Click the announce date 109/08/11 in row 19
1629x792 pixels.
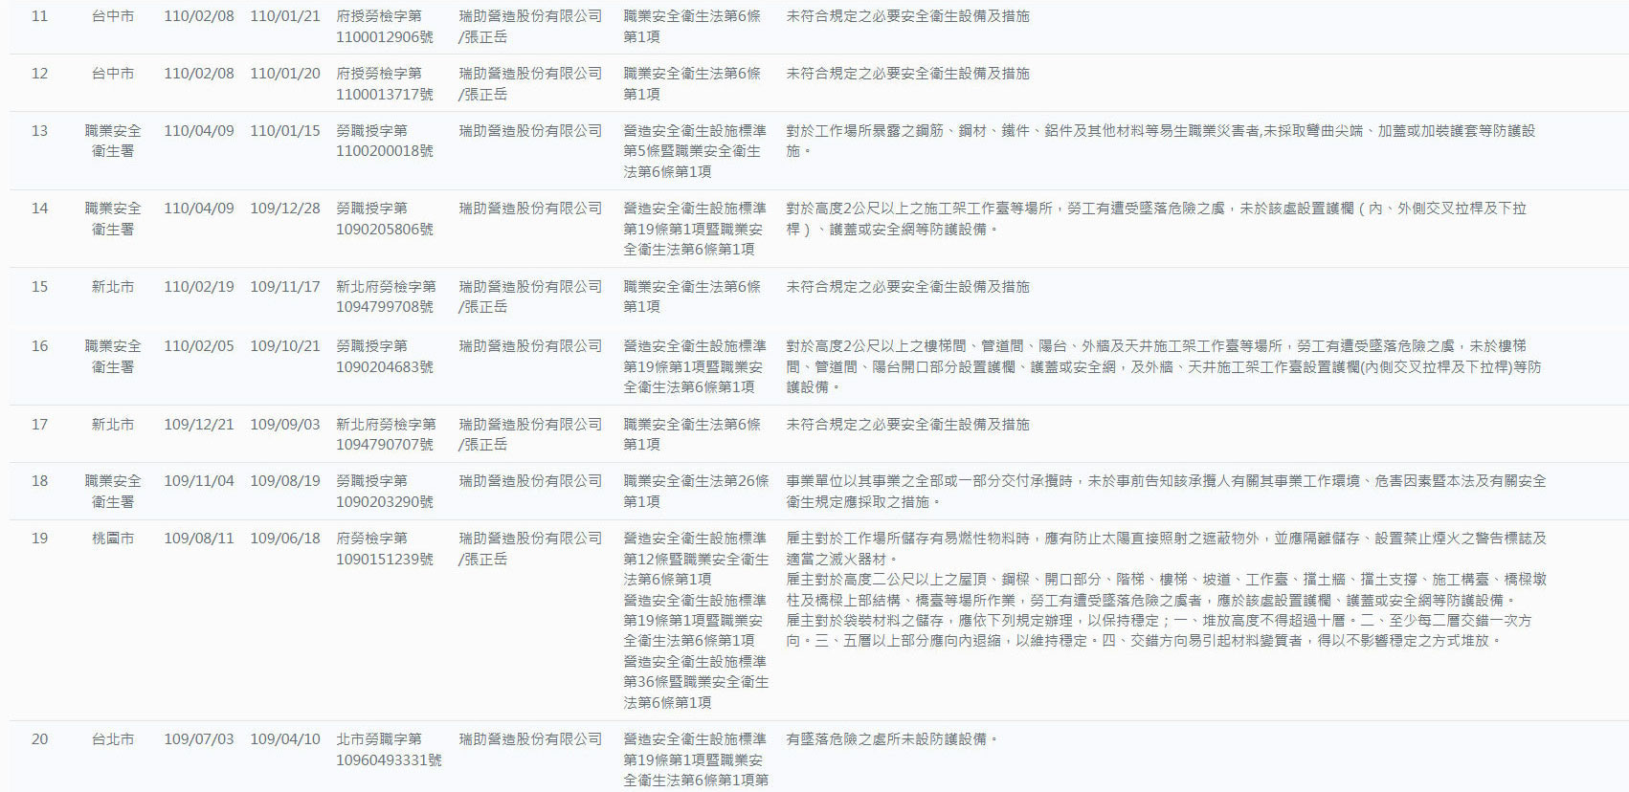pos(199,539)
